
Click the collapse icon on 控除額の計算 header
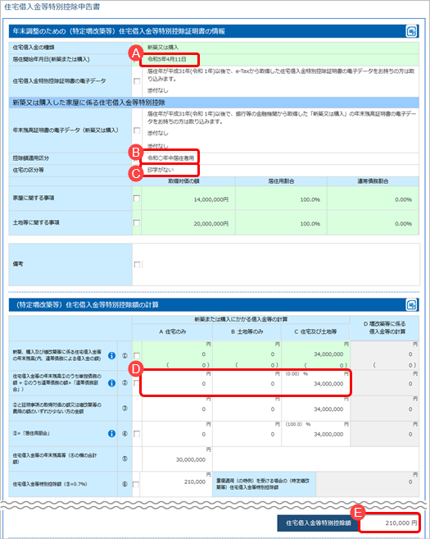(x=411, y=305)
